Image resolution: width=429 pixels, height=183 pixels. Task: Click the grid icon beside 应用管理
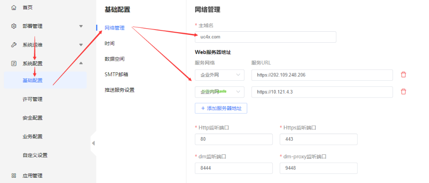tap(14, 176)
